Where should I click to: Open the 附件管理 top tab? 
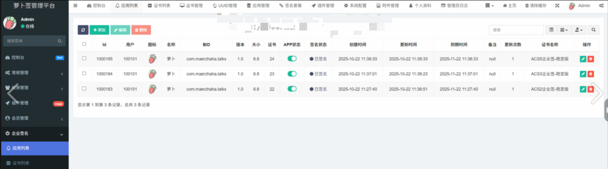point(388,6)
